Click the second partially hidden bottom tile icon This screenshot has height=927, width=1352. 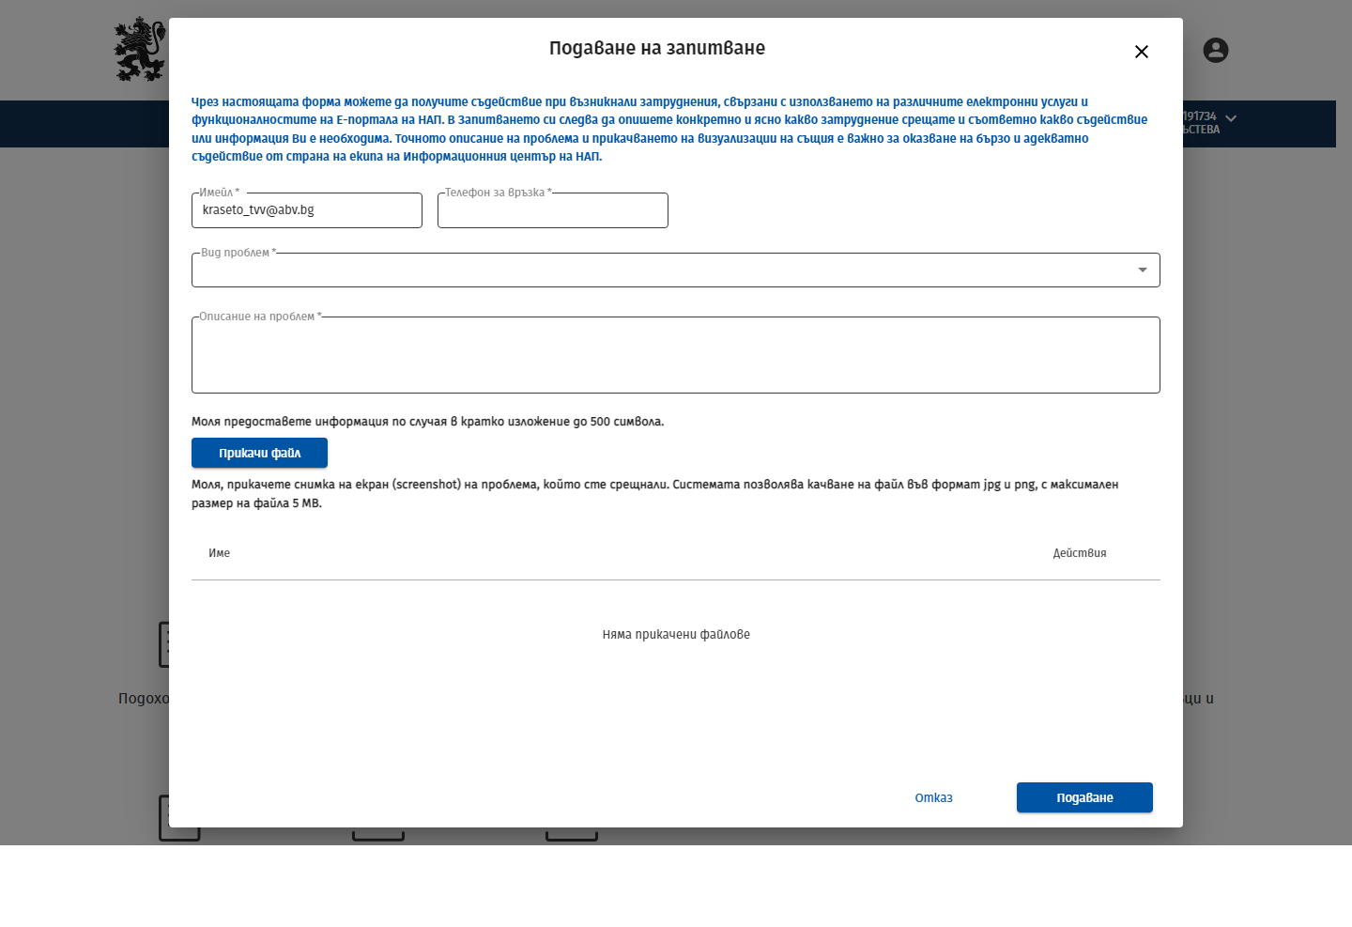tap(378, 834)
